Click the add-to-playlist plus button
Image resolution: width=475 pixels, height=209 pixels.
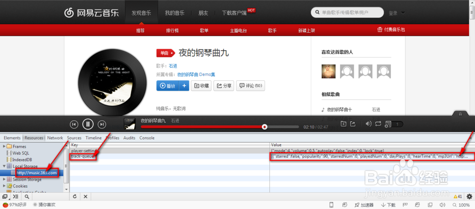[x=184, y=86]
